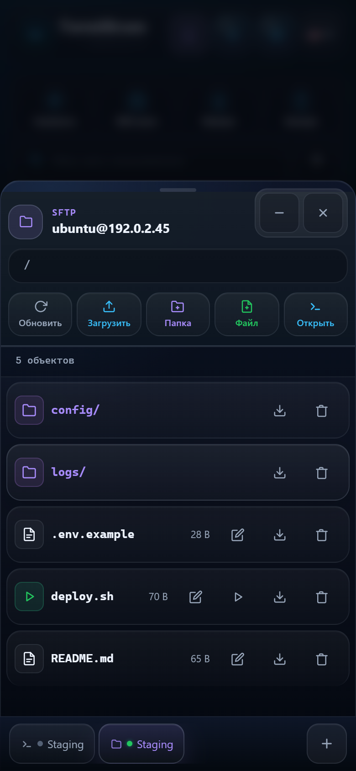Focus the path input field
The height and width of the screenshot is (771, 356).
[178, 266]
